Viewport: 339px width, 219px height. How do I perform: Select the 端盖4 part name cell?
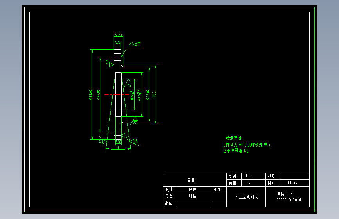195,180
